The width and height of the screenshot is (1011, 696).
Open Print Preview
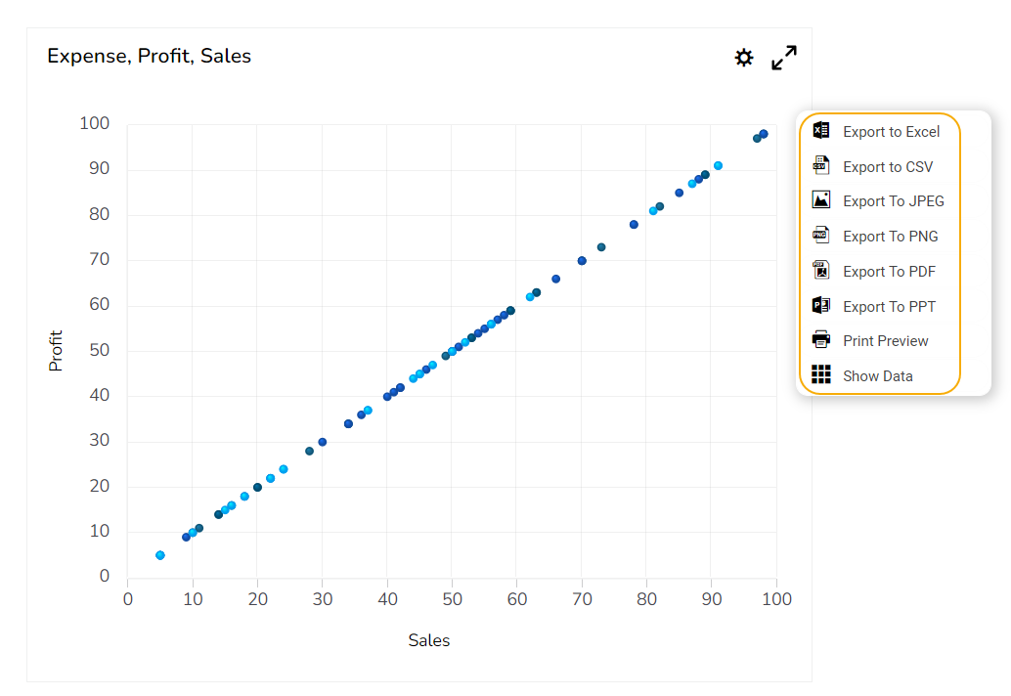click(886, 341)
